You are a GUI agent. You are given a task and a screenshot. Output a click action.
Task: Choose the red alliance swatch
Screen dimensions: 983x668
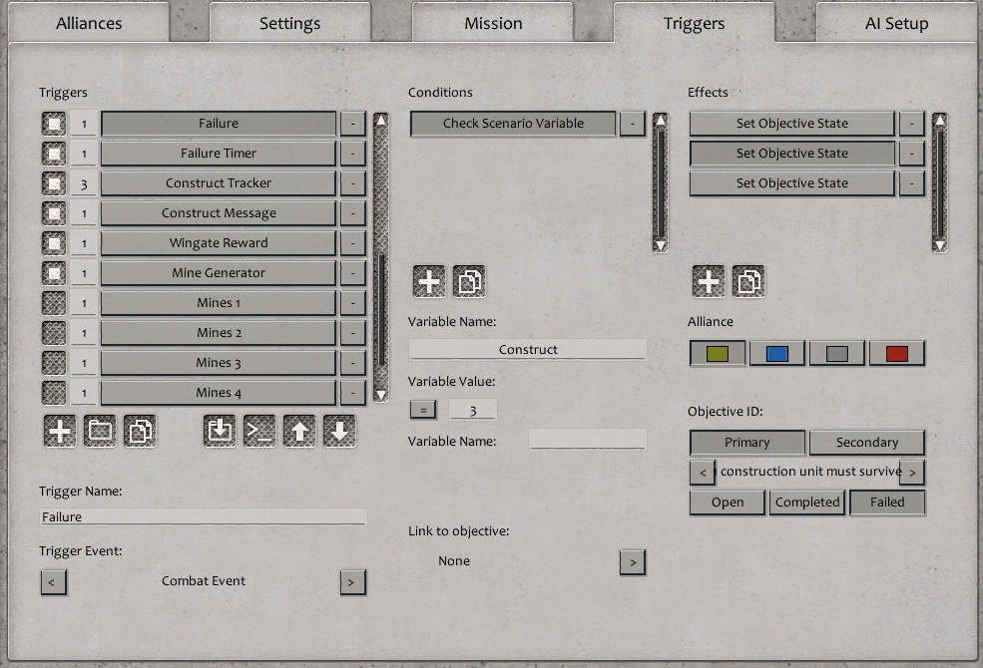[x=897, y=354]
